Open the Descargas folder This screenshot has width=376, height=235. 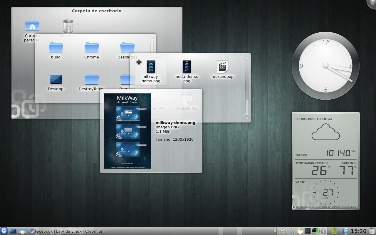coord(127,47)
